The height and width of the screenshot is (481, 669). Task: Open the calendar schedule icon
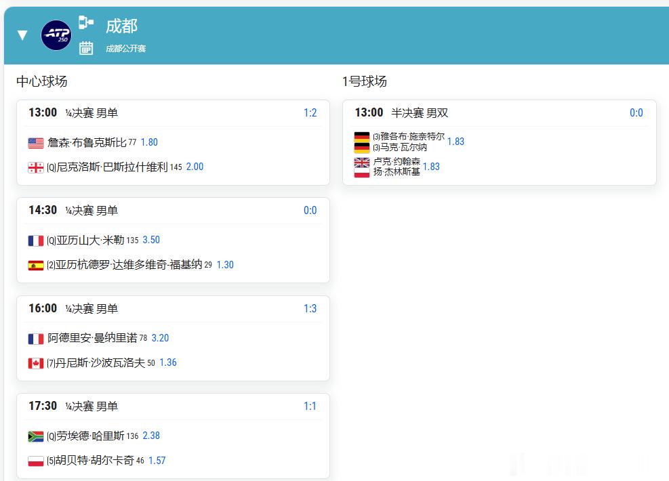tap(86, 47)
